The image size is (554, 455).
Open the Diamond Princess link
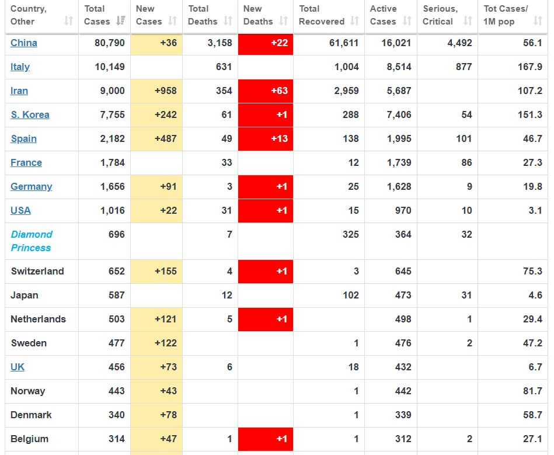pos(32,241)
